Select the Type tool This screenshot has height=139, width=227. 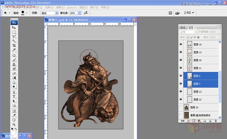(14, 97)
